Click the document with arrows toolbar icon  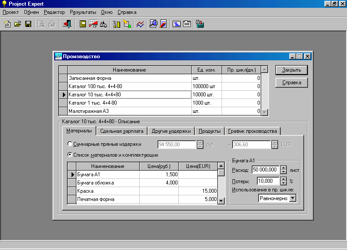point(127,24)
